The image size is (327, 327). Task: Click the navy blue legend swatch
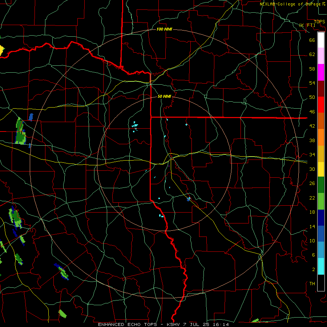tap(321, 218)
